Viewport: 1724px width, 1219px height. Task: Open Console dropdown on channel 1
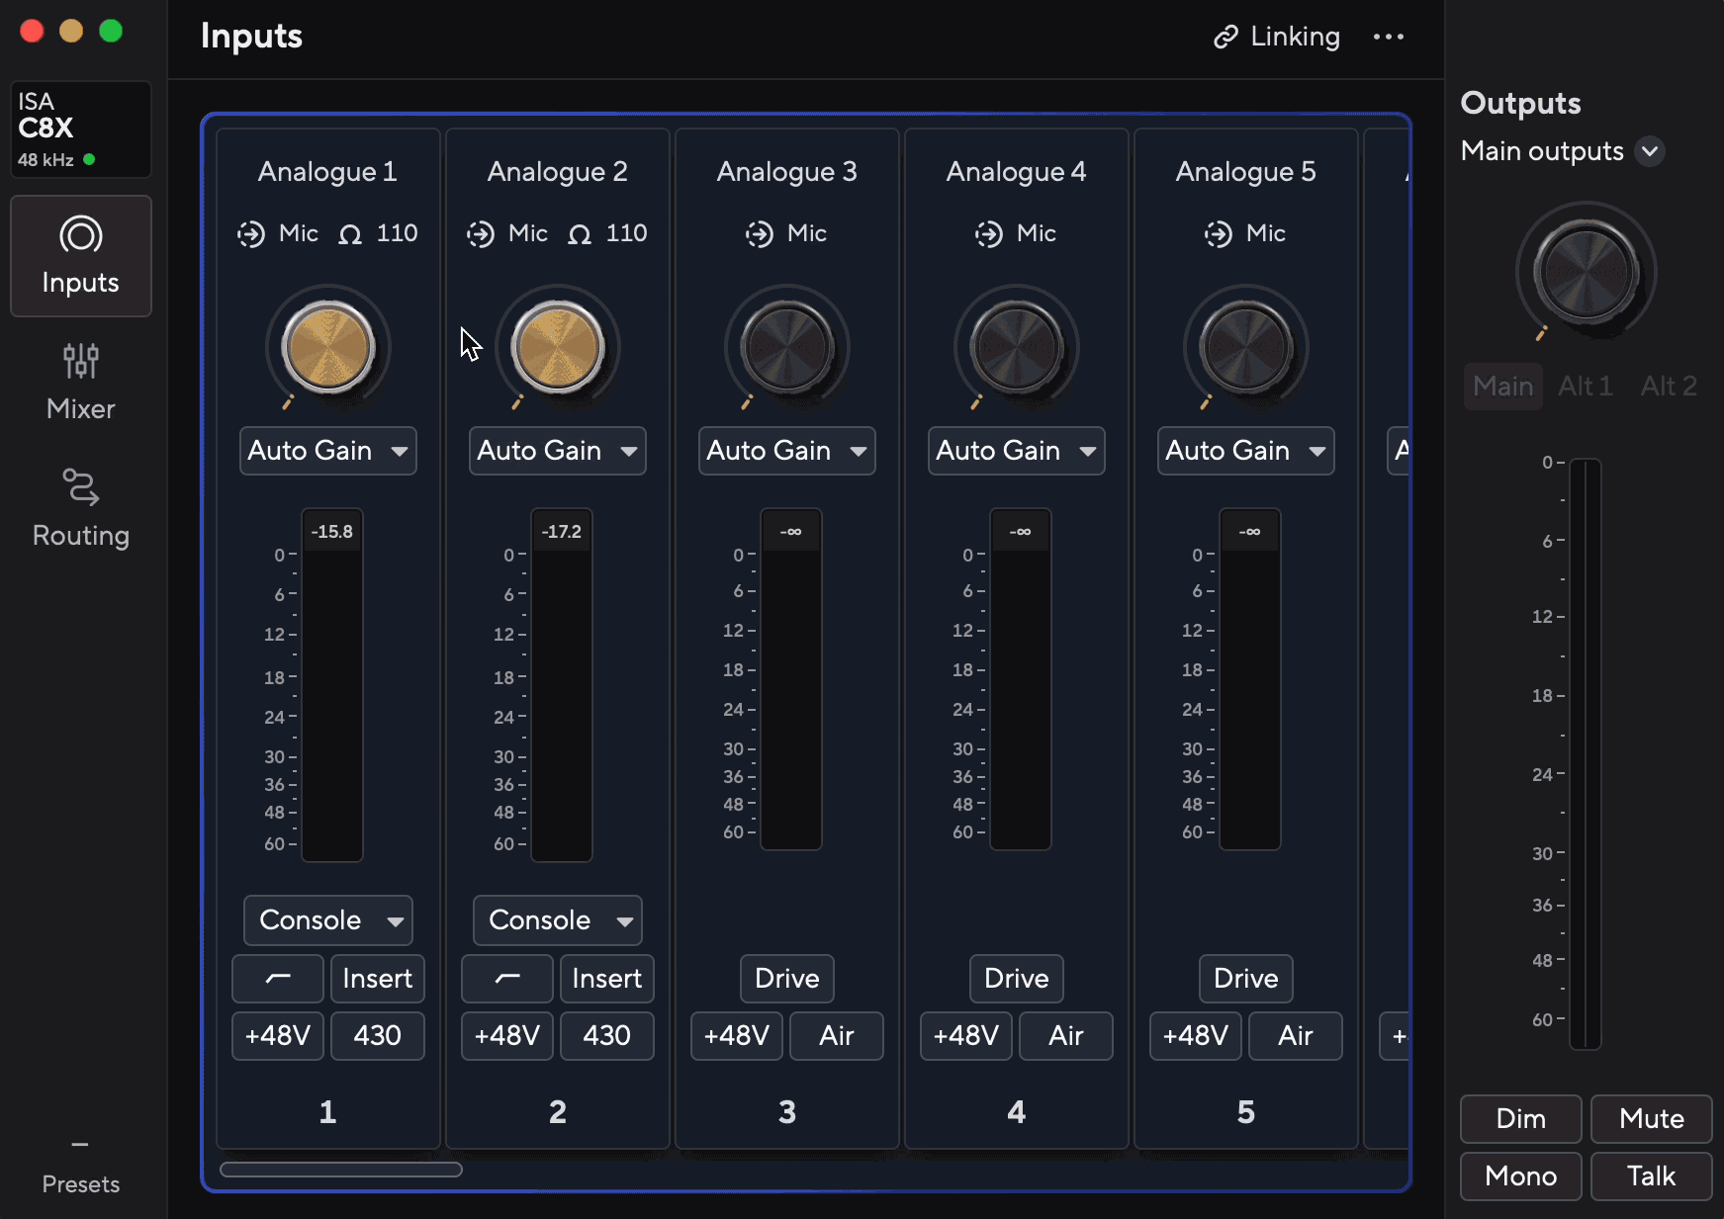[x=328, y=920]
